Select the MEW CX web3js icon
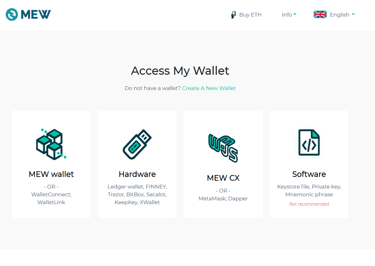Screen dimensions: 375x266 (223, 148)
